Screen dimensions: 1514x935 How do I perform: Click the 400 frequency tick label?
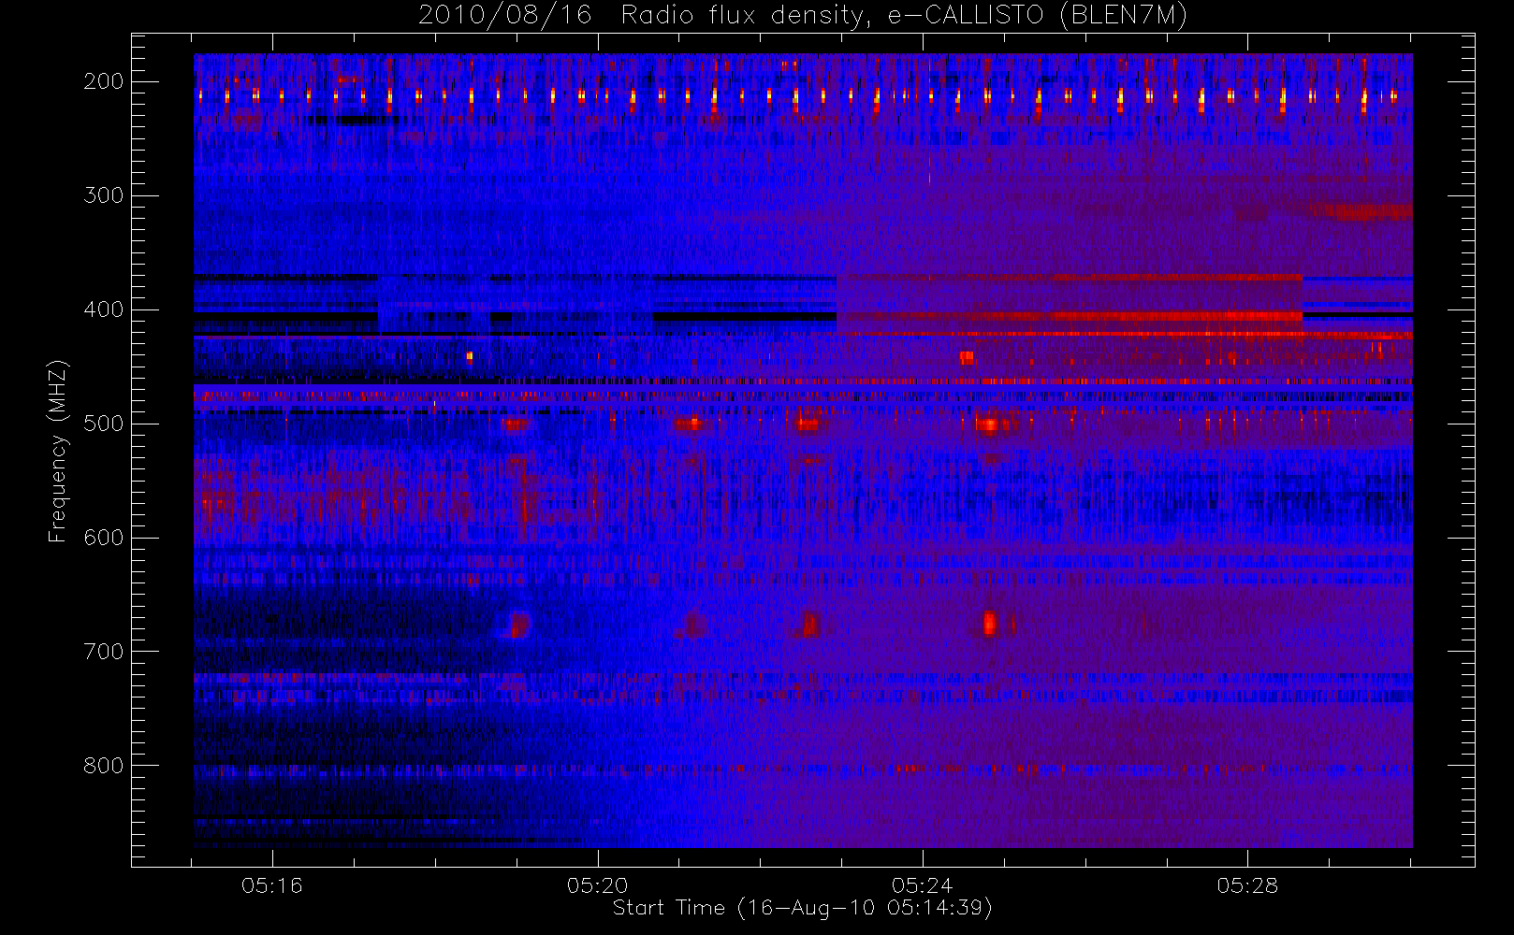(x=104, y=309)
